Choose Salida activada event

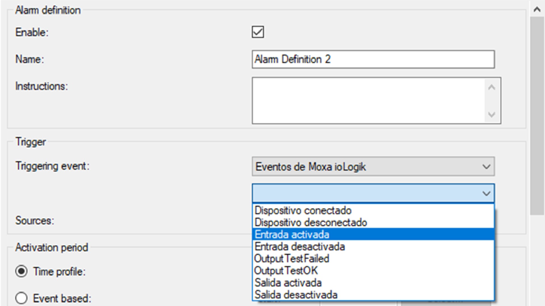[x=288, y=283]
